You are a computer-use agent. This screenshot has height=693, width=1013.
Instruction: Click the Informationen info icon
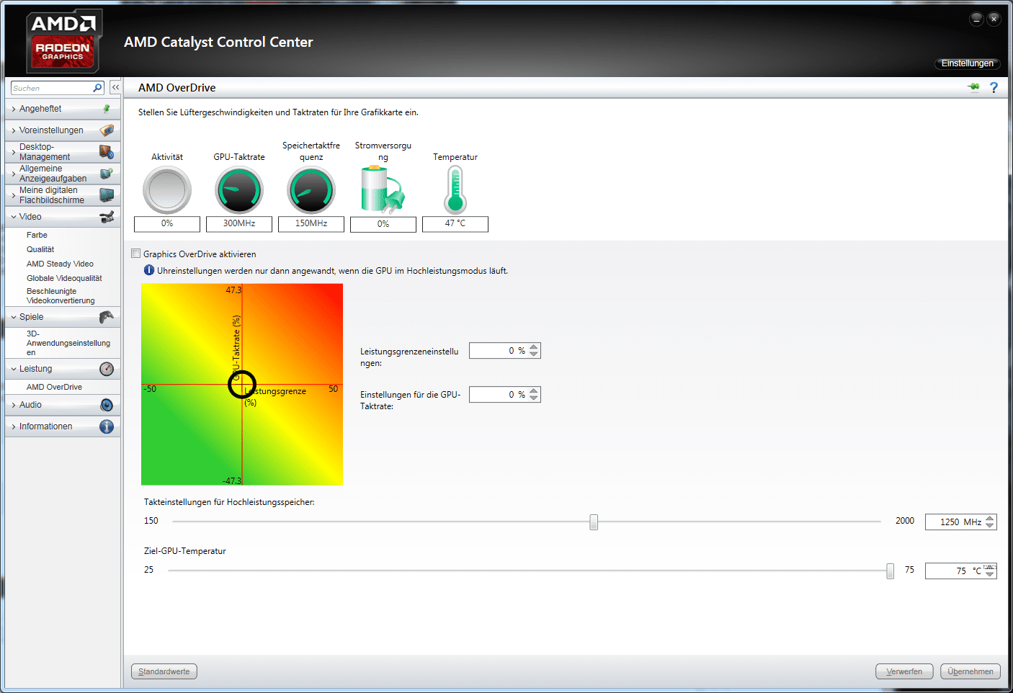click(107, 426)
